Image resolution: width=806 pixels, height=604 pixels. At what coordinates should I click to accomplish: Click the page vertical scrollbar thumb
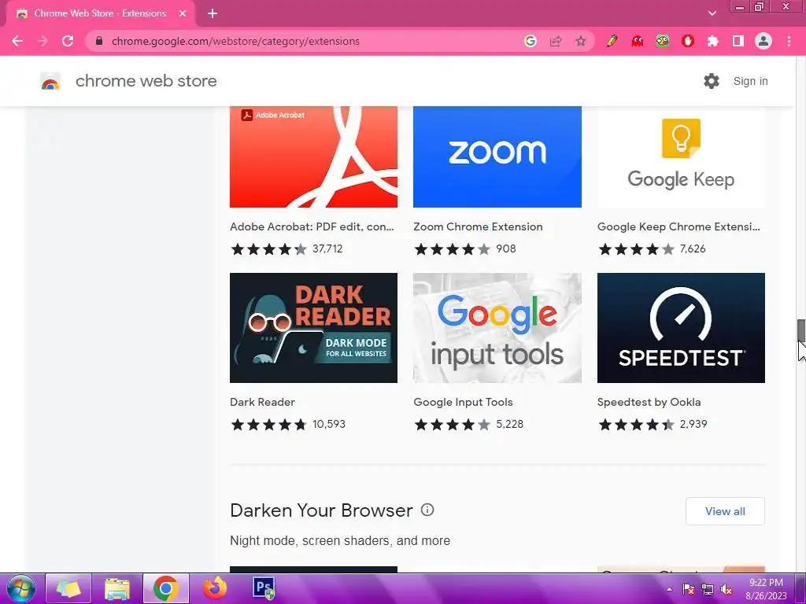800,330
